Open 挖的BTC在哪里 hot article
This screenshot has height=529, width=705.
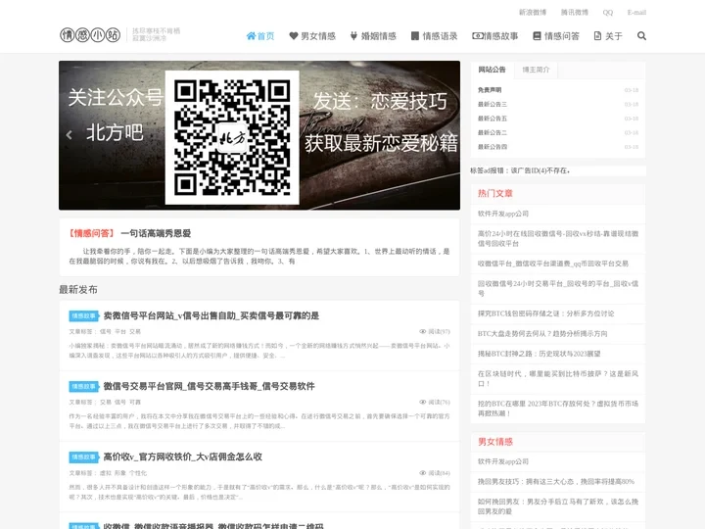point(557,409)
